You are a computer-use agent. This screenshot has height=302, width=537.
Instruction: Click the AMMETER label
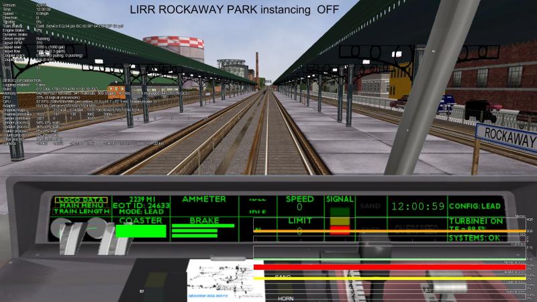click(204, 199)
